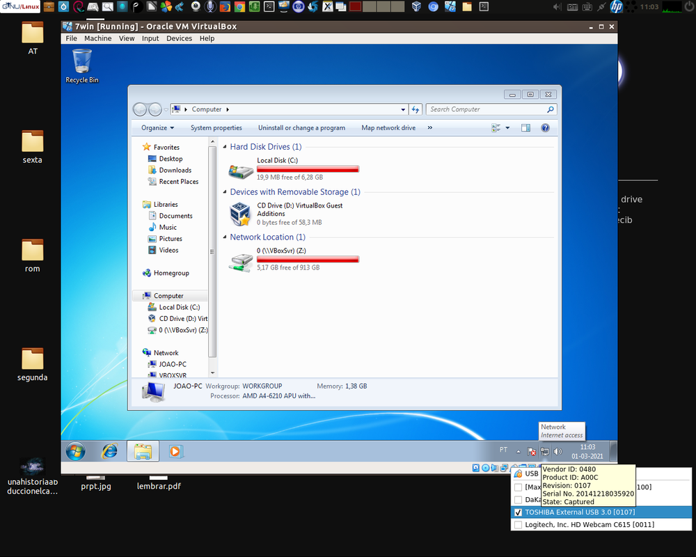The height and width of the screenshot is (557, 696).
Task: Select the Local Disk (C:) drive
Action: 294,168
